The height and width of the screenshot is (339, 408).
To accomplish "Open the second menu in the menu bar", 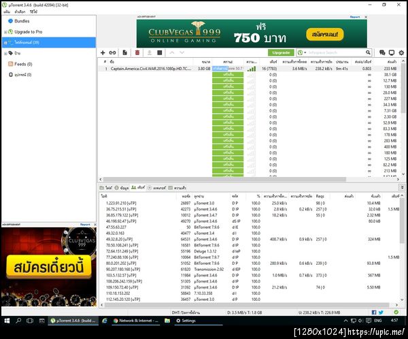I will click(x=20, y=12).
